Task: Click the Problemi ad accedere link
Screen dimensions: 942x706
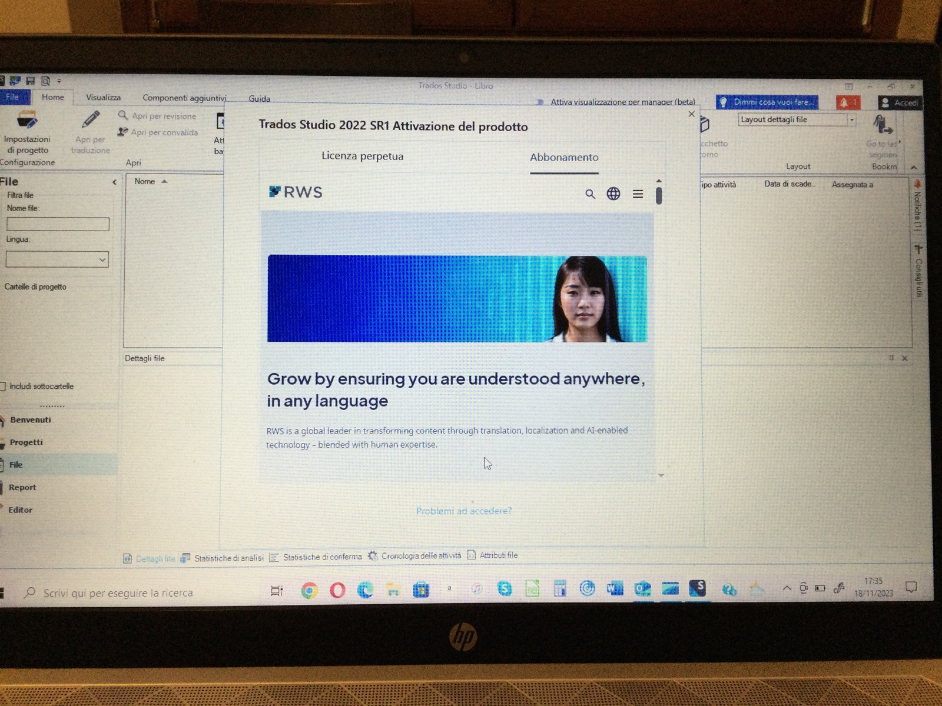Action: point(464,511)
